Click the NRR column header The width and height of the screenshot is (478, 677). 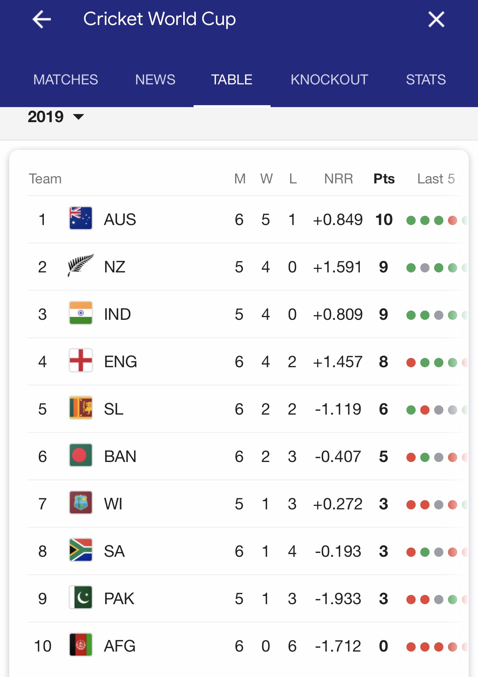338,179
